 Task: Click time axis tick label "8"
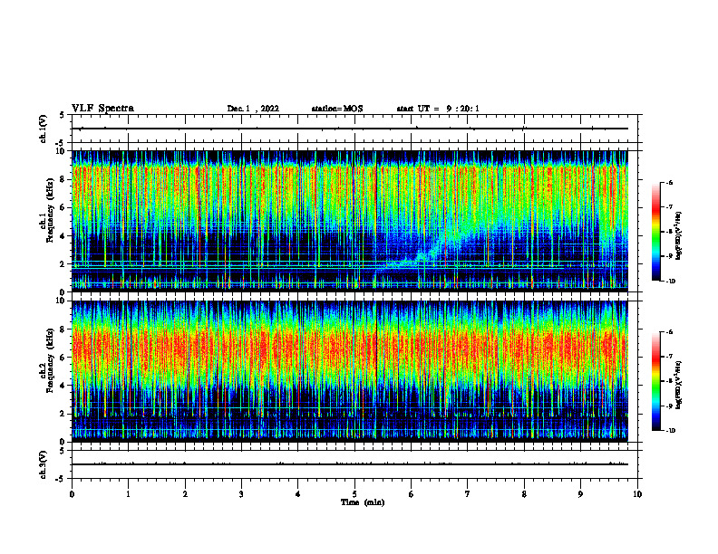click(524, 494)
